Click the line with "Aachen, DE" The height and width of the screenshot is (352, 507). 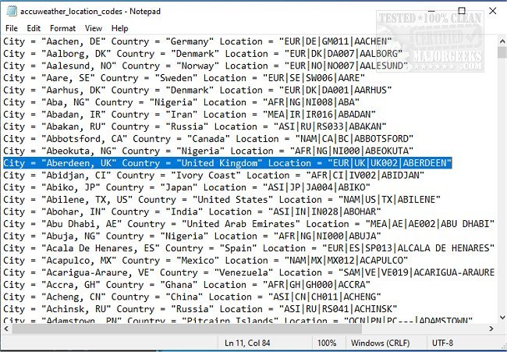(197, 41)
